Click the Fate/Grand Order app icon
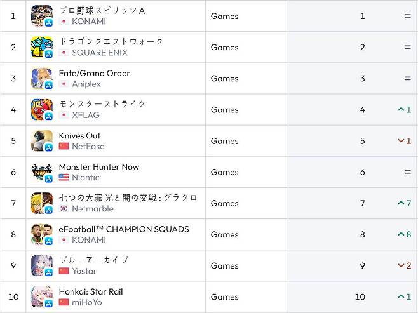Viewport: 418px width, 313px height. point(42,78)
